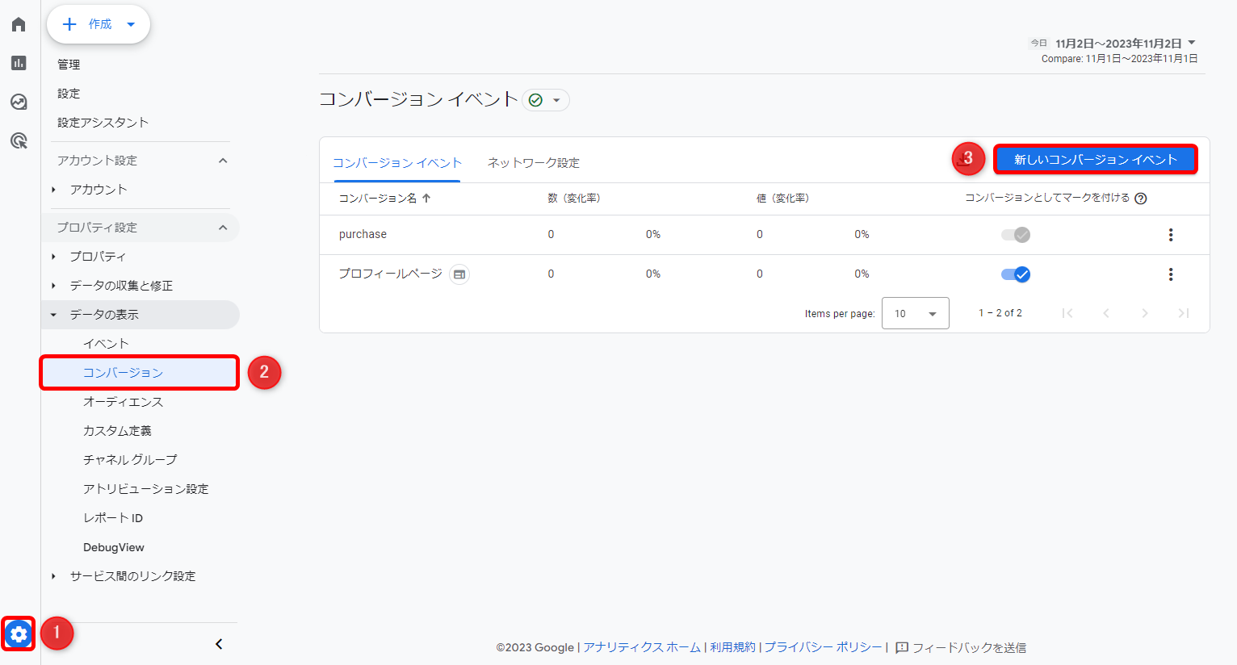Open the プライバシー ポリシー link

click(823, 647)
